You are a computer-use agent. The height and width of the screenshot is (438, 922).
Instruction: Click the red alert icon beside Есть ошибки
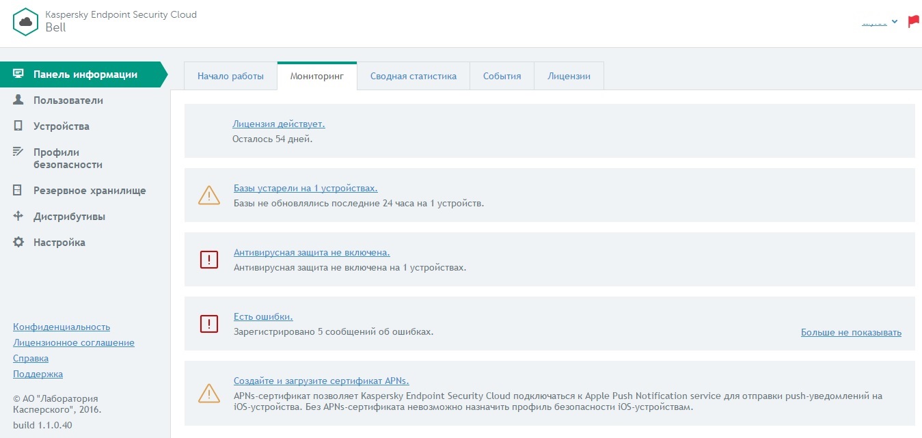[x=208, y=323]
